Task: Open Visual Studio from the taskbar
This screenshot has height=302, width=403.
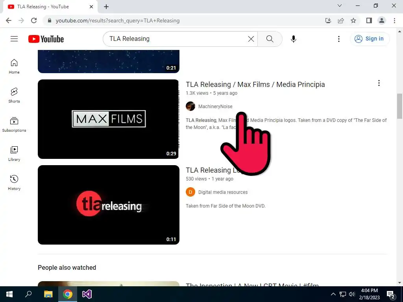Action: point(87,294)
